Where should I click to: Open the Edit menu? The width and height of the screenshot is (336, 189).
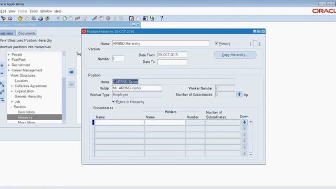(3, 11)
